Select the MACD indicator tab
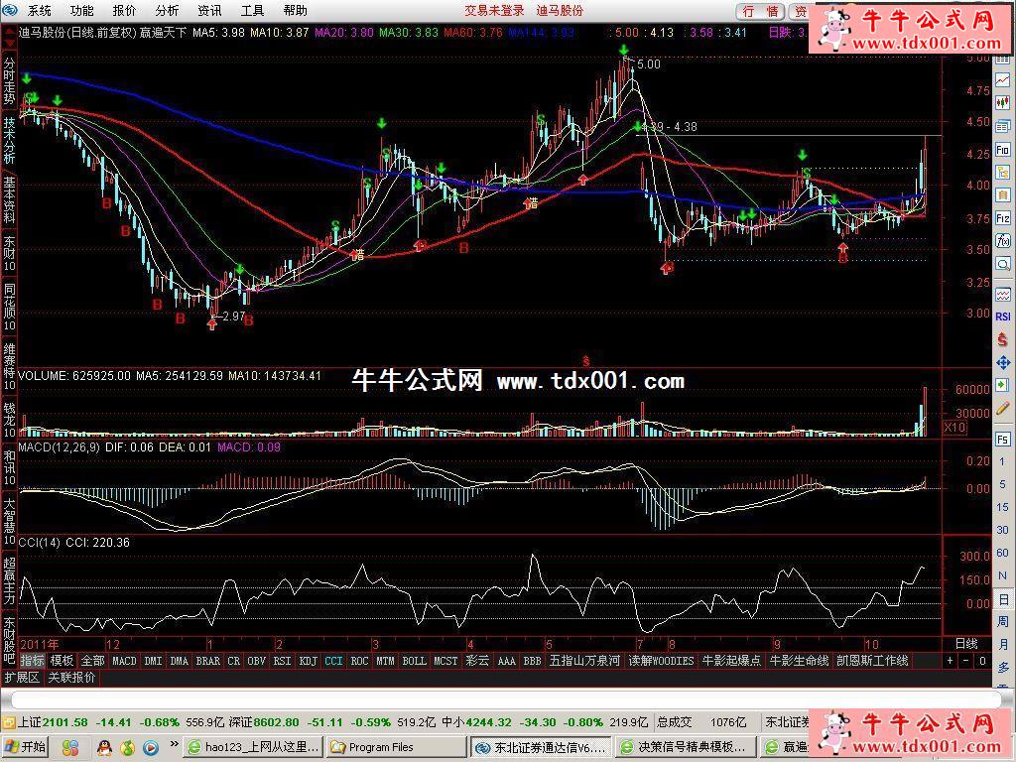 tap(124, 661)
